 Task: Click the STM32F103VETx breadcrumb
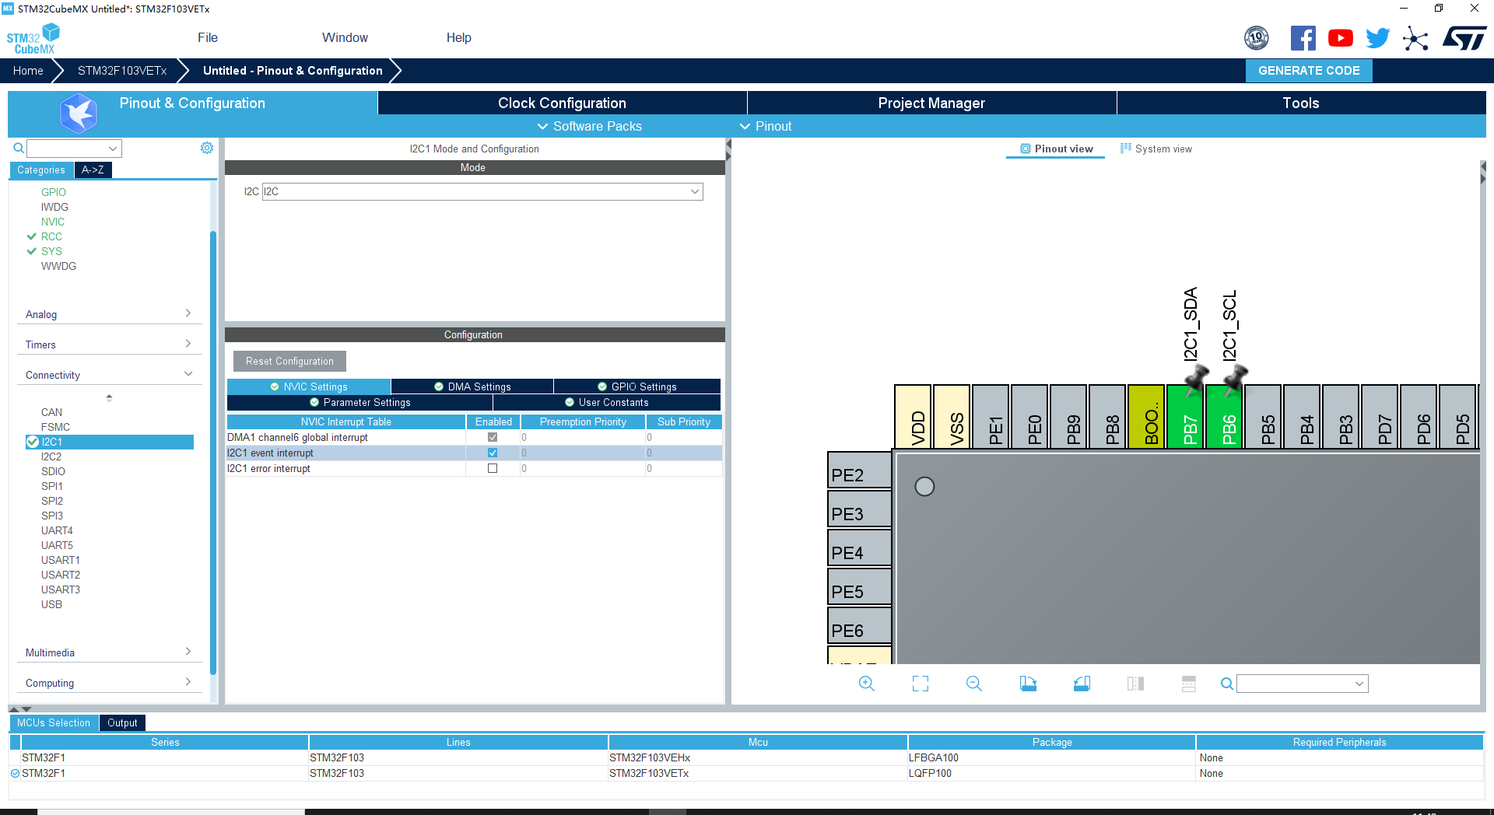click(122, 70)
